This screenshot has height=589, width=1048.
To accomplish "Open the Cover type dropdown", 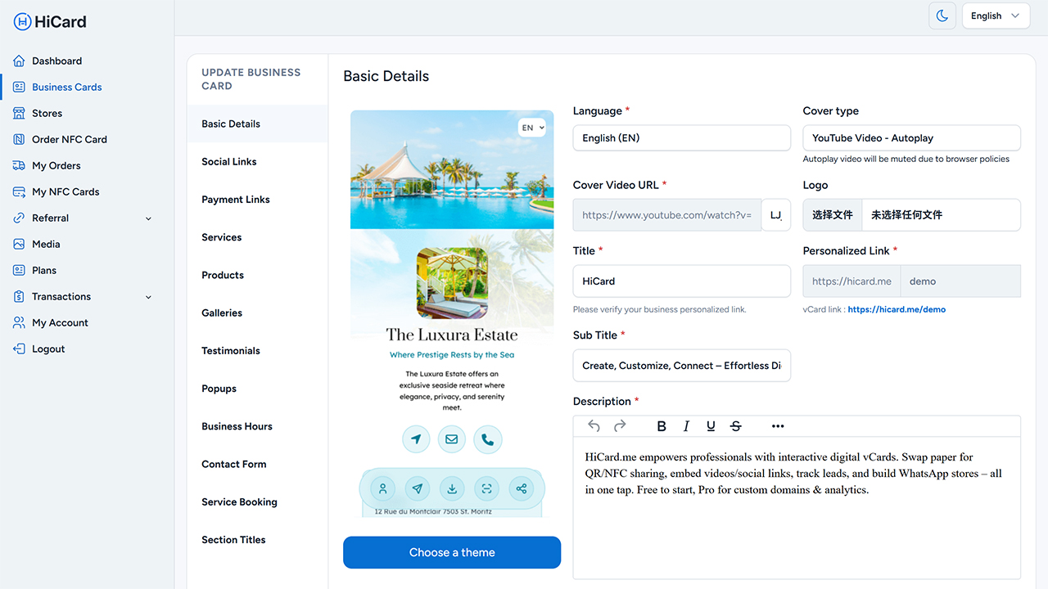I will (x=912, y=138).
